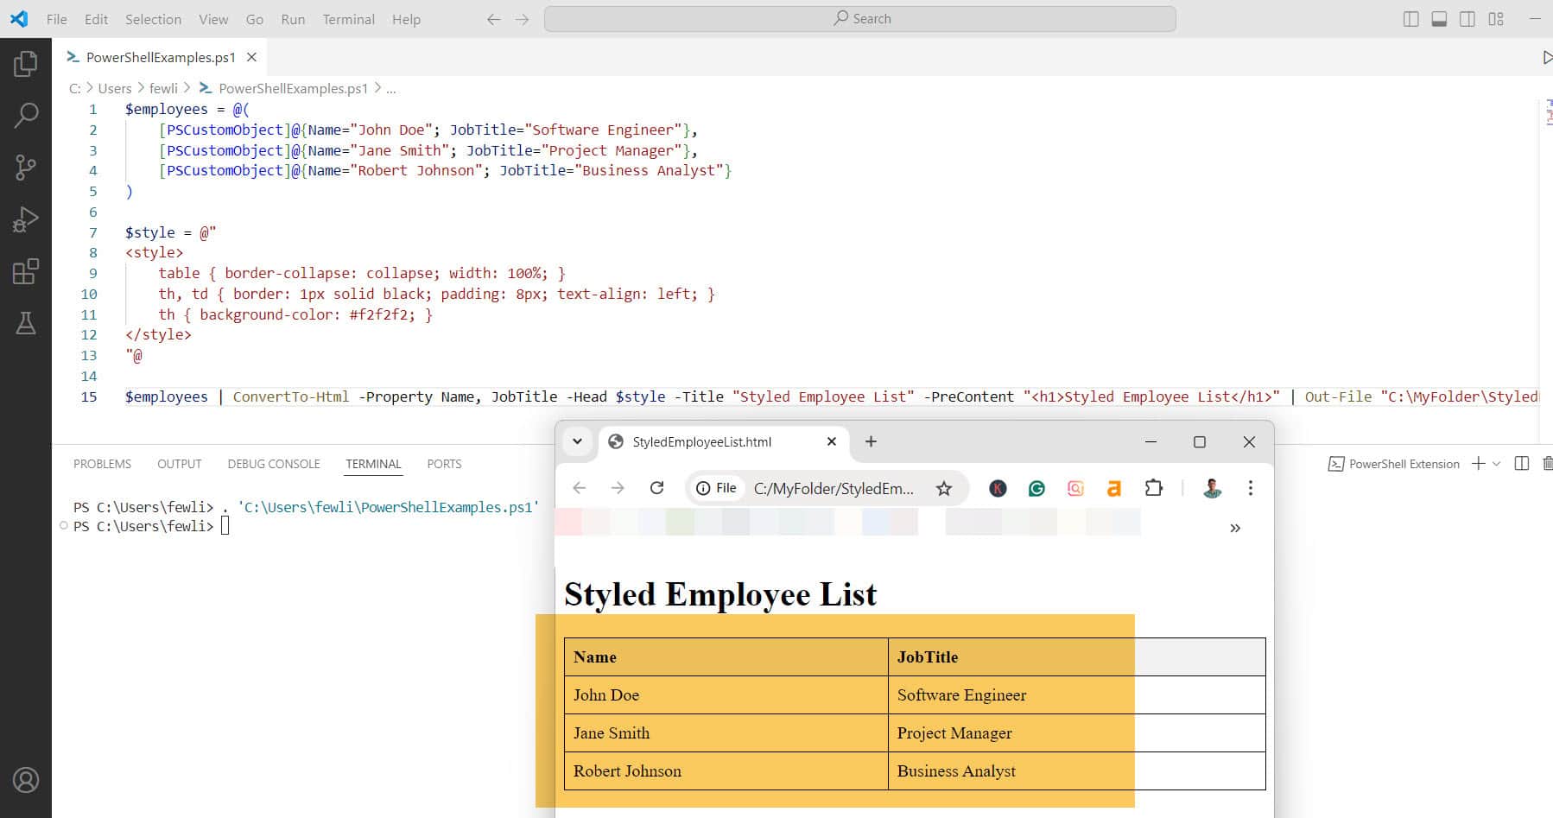Go forward in the Chrome window
The image size is (1553, 818).
pos(617,488)
